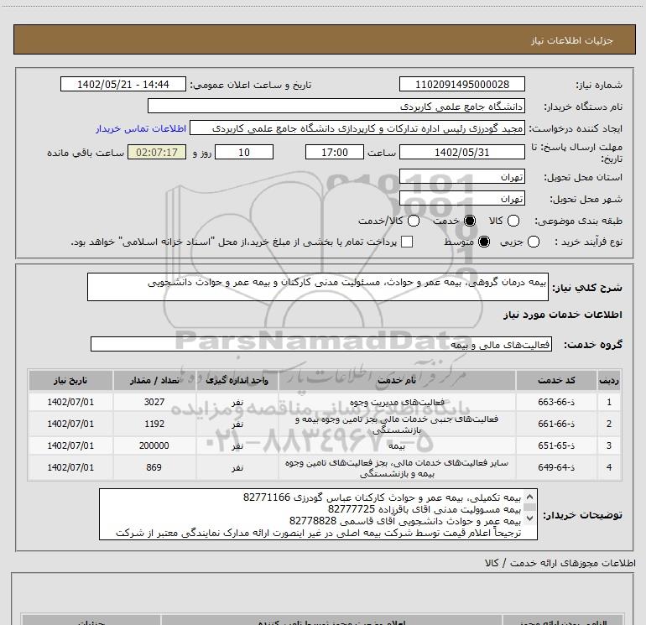646x625 pixels.
Task: Click the واحد اندازه گیری column header
Action: pyautogui.click(x=237, y=380)
